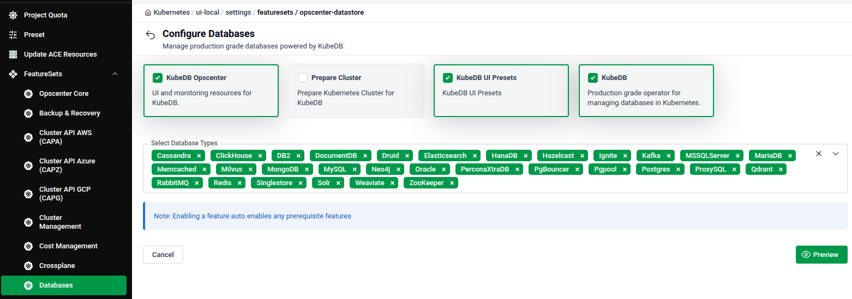Click the green Preview button
The height and width of the screenshot is (299, 852).
[821, 255]
